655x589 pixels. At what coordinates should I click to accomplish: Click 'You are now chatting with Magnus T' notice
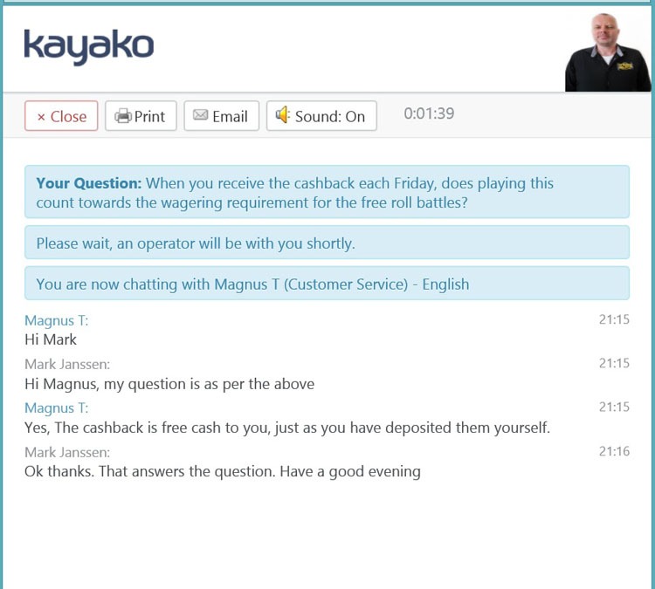click(327, 284)
